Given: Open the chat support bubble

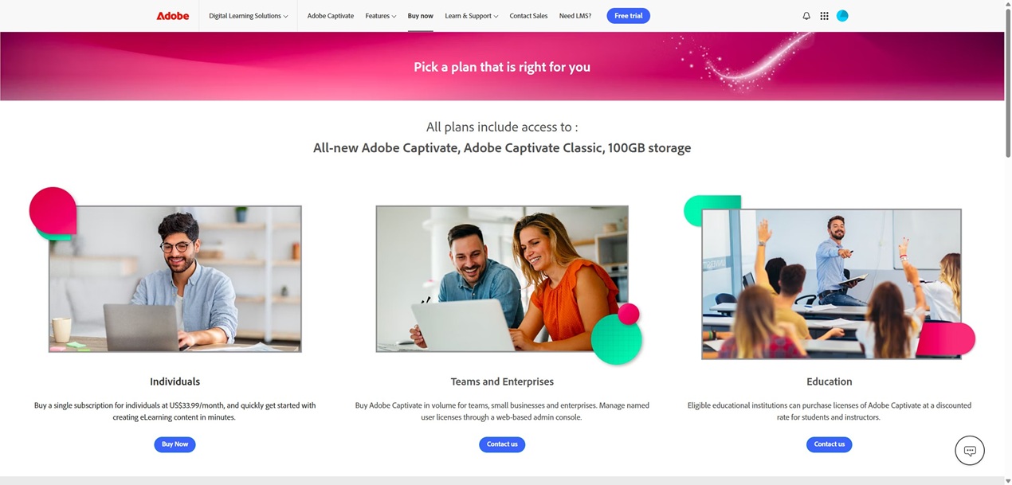Looking at the screenshot, I should coord(970,451).
